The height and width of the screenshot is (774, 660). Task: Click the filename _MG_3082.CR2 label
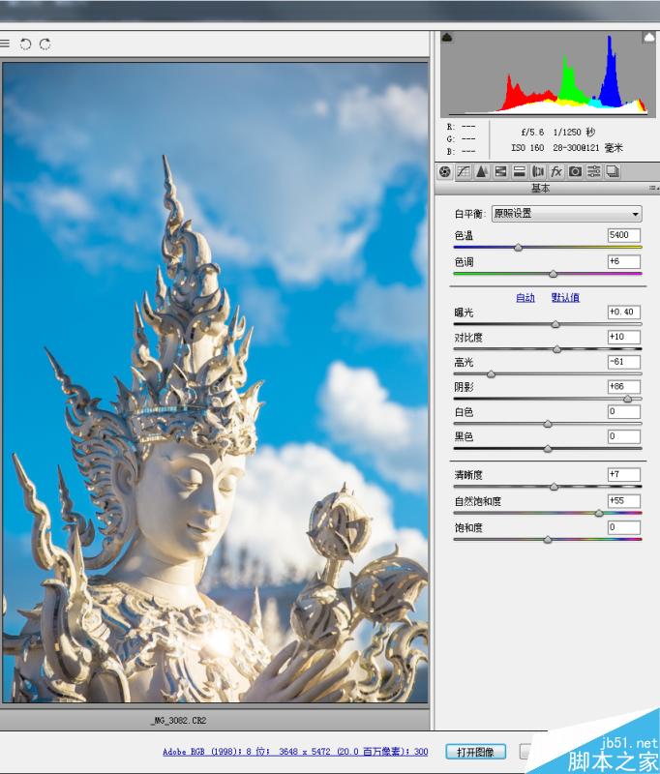coord(178,721)
